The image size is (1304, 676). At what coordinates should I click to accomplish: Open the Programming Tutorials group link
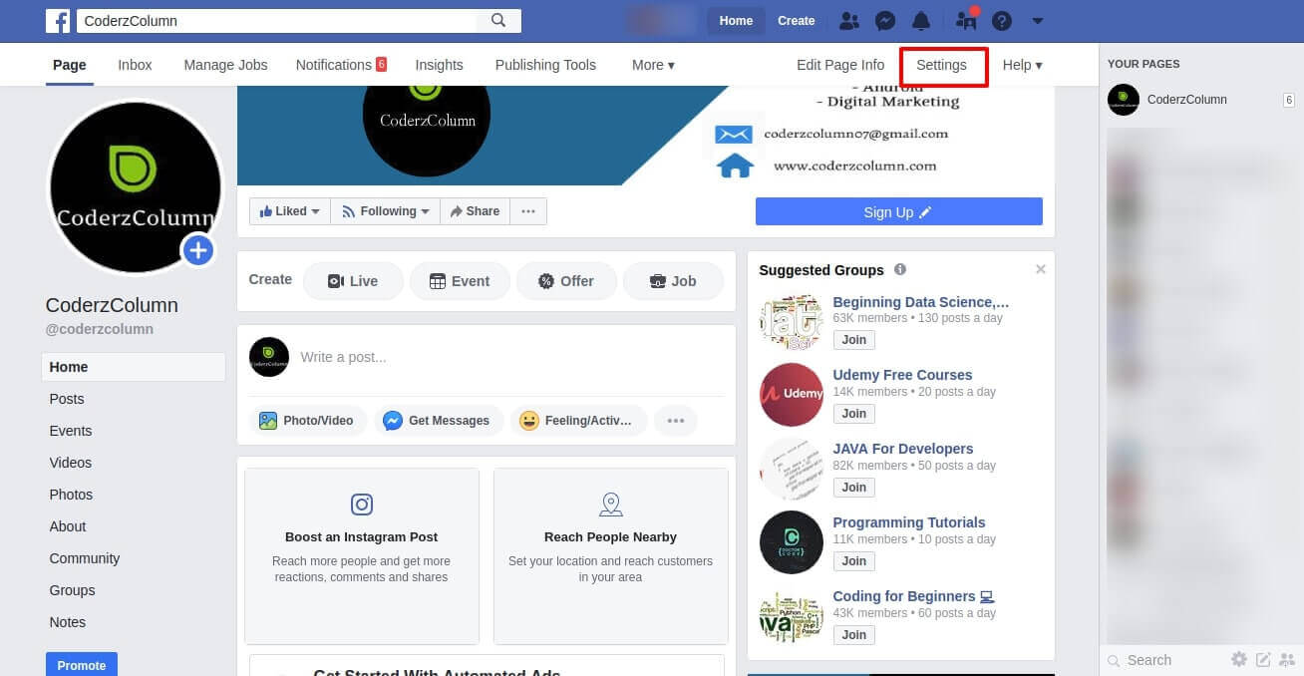click(x=909, y=522)
